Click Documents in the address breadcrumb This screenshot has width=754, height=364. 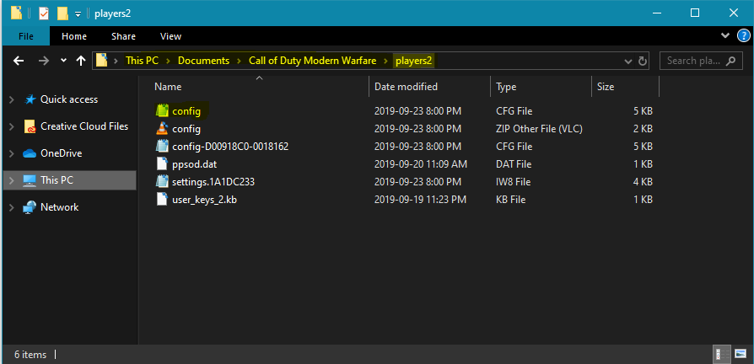click(203, 61)
